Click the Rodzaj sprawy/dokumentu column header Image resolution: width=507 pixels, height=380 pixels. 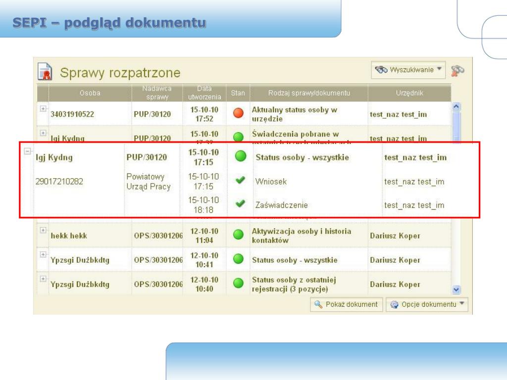pyautogui.click(x=309, y=93)
